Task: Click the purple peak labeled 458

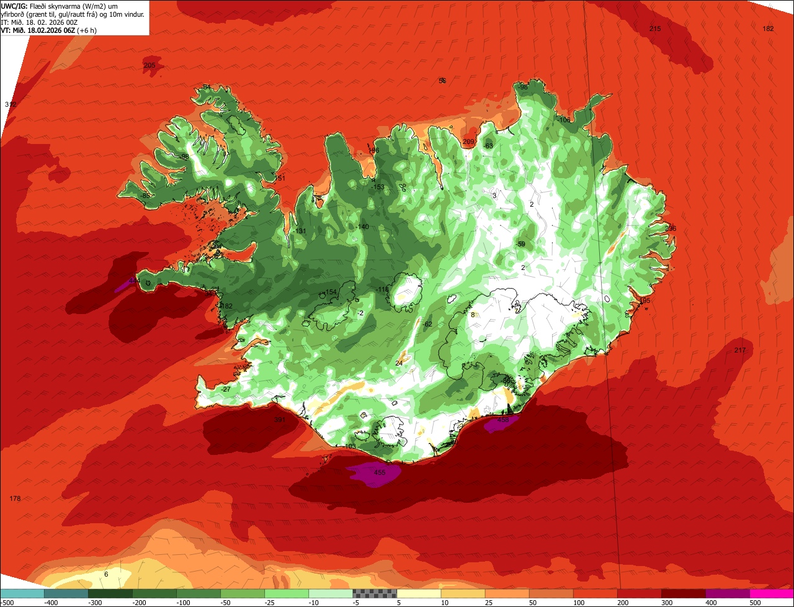Action: pos(503,420)
